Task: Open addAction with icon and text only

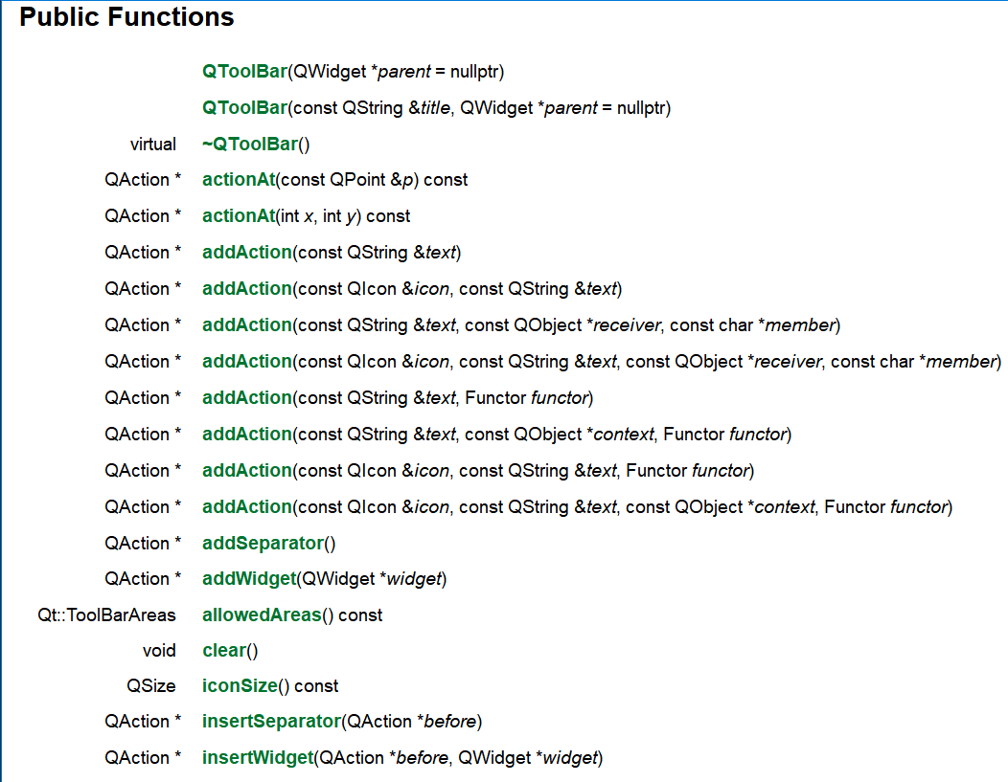Action: (x=247, y=289)
